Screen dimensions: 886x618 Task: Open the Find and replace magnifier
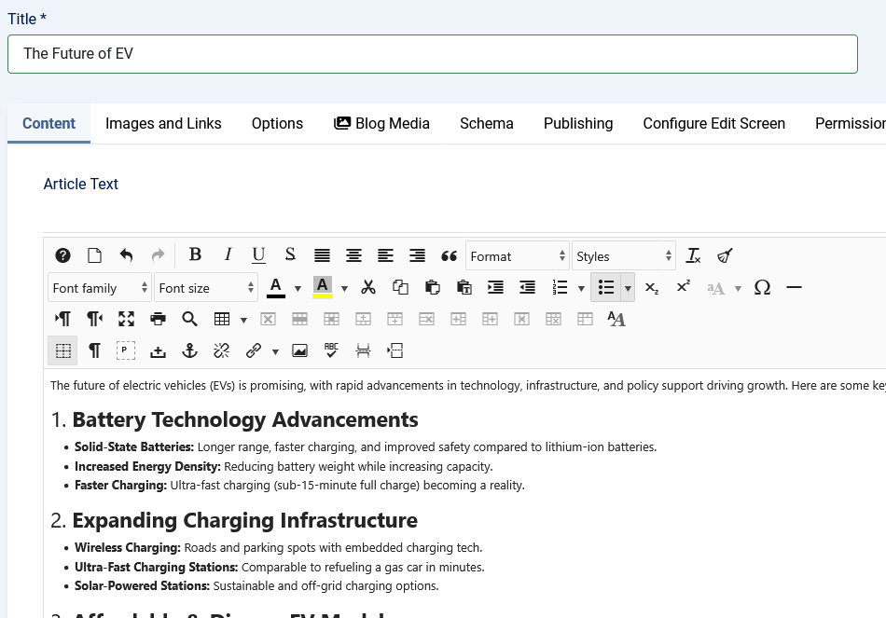[x=189, y=319]
